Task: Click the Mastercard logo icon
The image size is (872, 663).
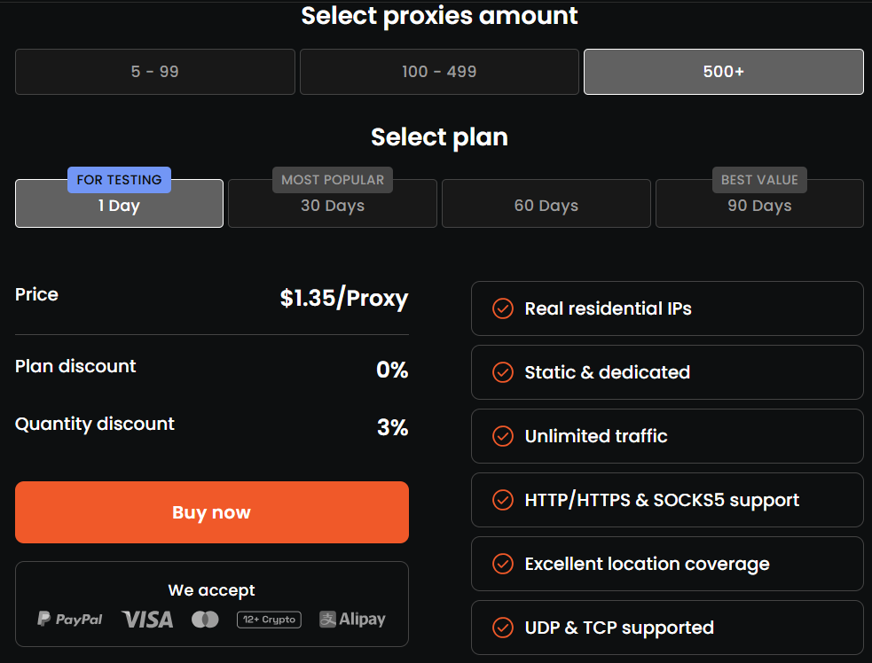Action: (205, 620)
